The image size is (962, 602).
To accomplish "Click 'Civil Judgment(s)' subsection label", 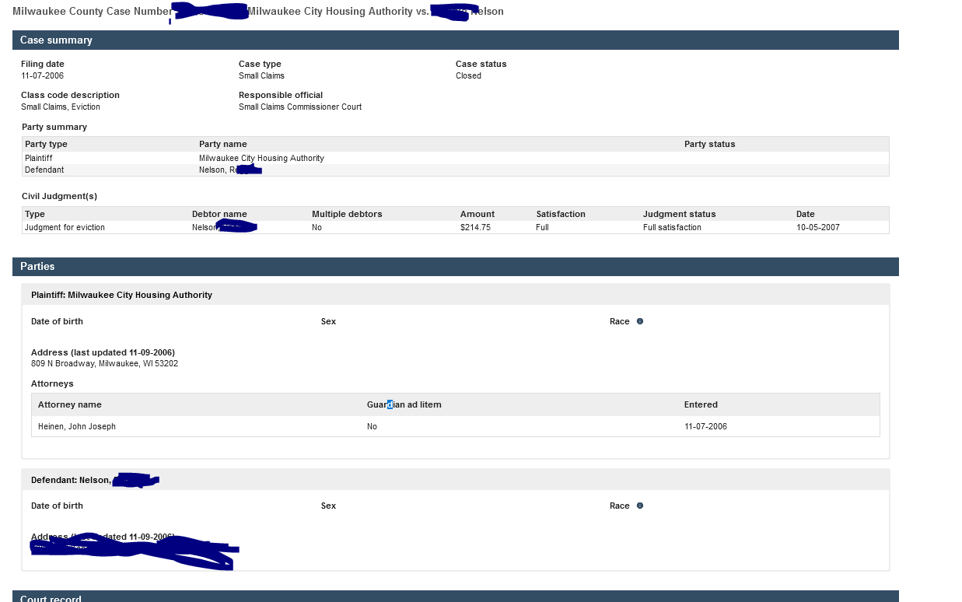I will 59,196.
